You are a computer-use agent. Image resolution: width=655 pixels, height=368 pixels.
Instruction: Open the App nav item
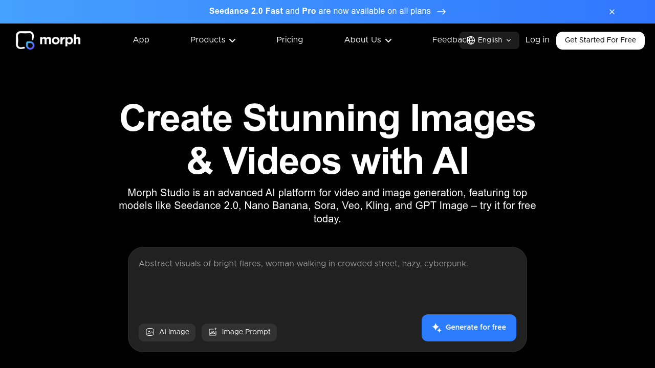click(141, 40)
